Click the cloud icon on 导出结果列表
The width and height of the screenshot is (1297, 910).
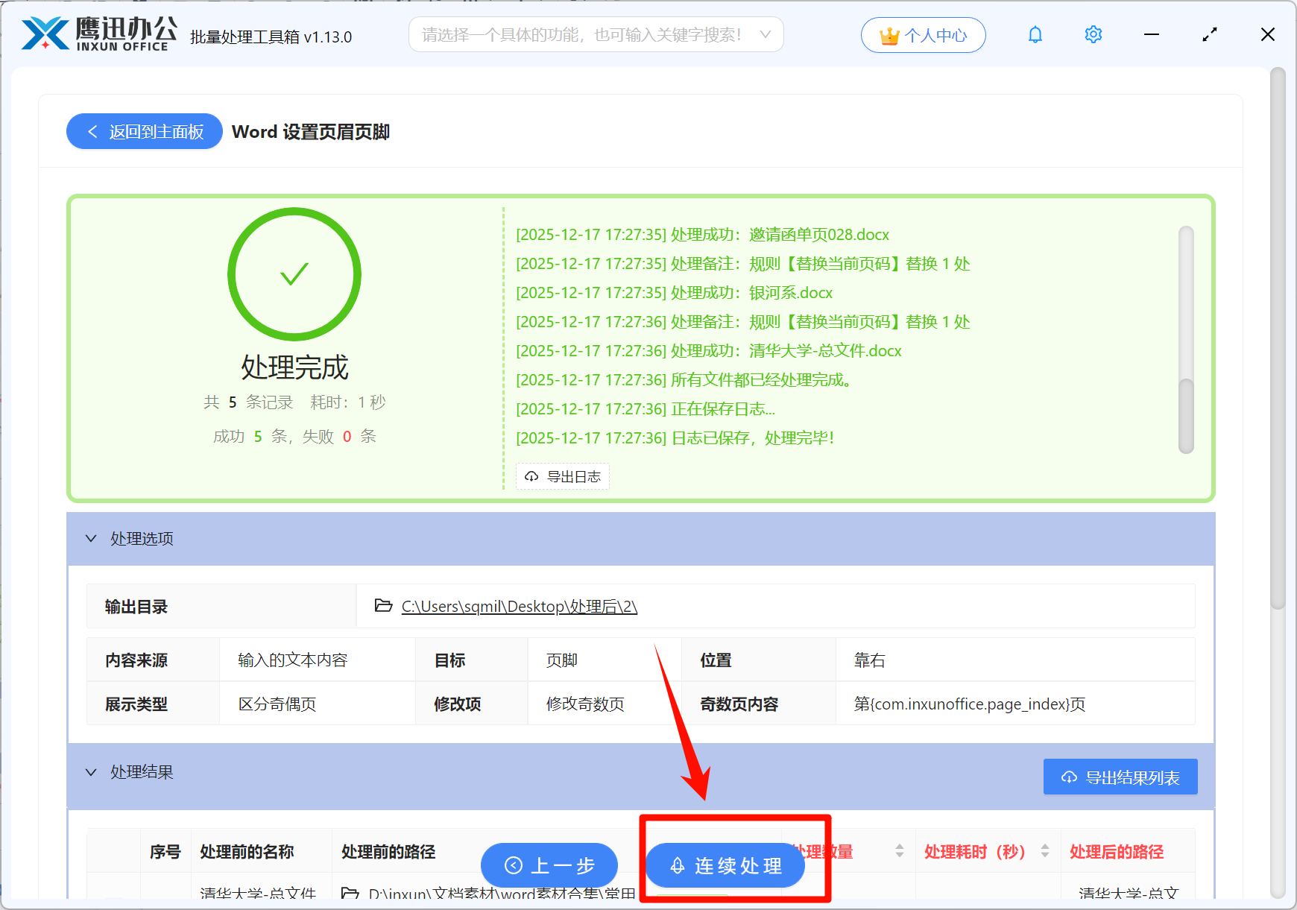1068,777
